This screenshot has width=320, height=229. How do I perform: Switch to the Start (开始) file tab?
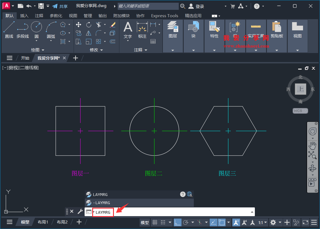[x=25, y=58]
